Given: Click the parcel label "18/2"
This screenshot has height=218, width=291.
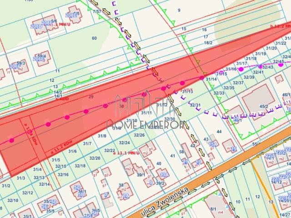Looking at the screenshot, I should pyautogui.click(x=208, y=43).
